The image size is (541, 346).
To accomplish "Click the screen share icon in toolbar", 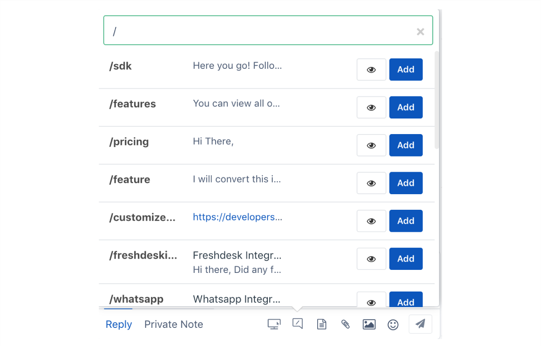I will [274, 324].
